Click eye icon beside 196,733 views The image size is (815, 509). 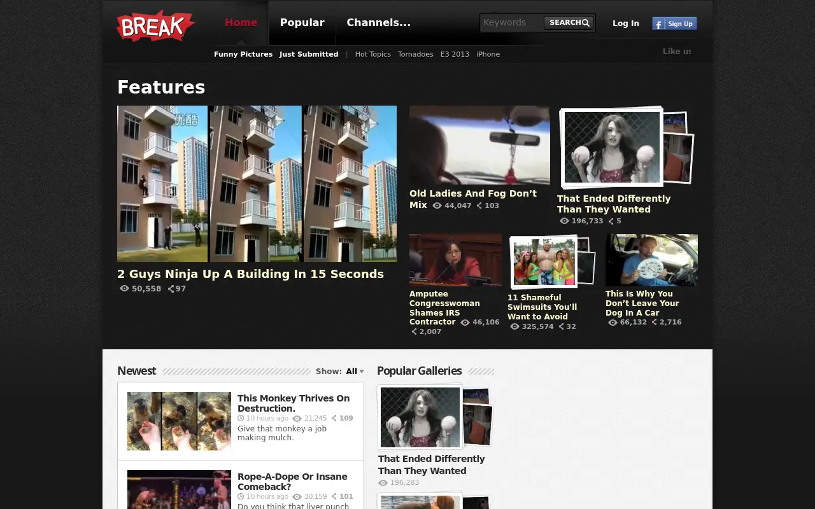tap(564, 221)
